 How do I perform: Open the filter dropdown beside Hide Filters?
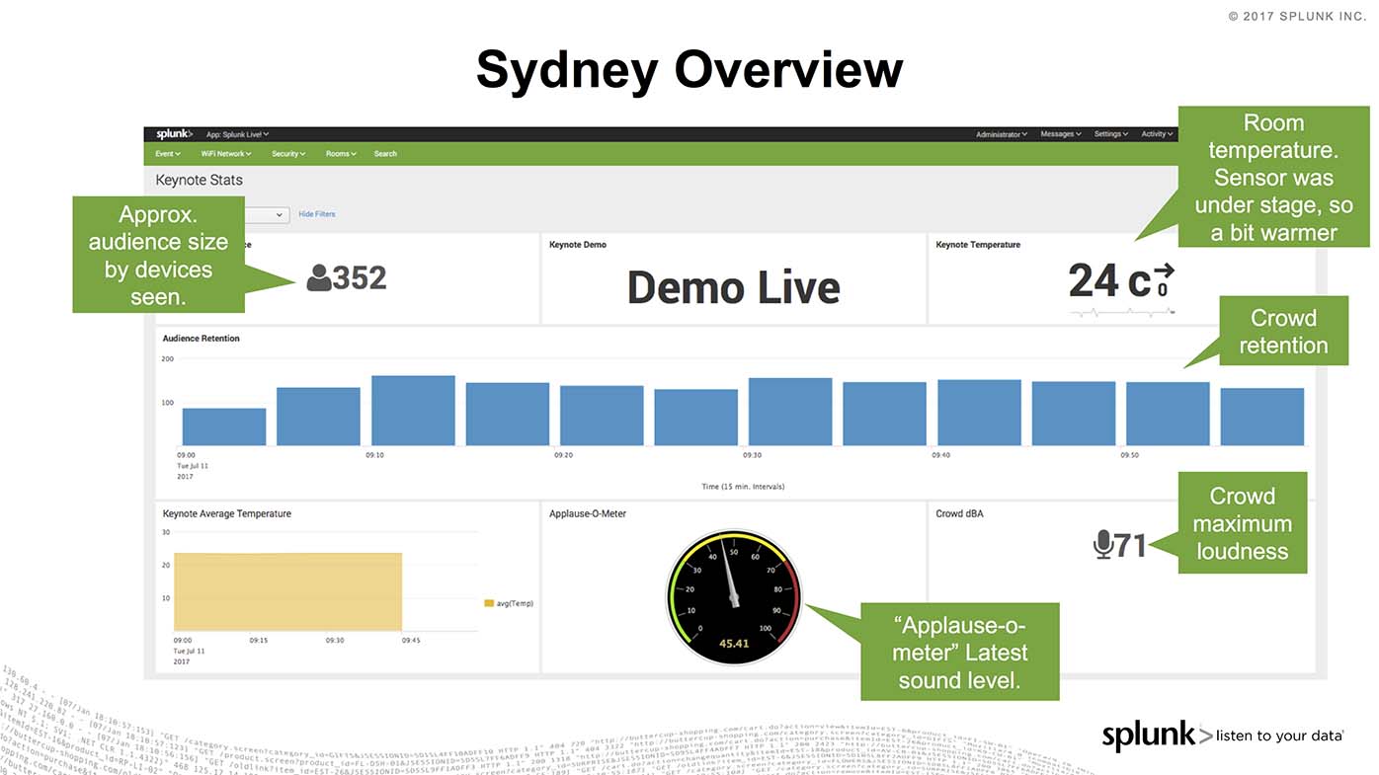(x=267, y=214)
